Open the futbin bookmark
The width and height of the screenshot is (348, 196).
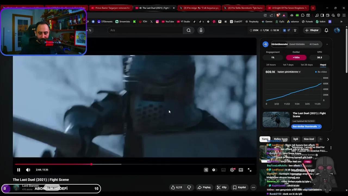coord(321,22)
